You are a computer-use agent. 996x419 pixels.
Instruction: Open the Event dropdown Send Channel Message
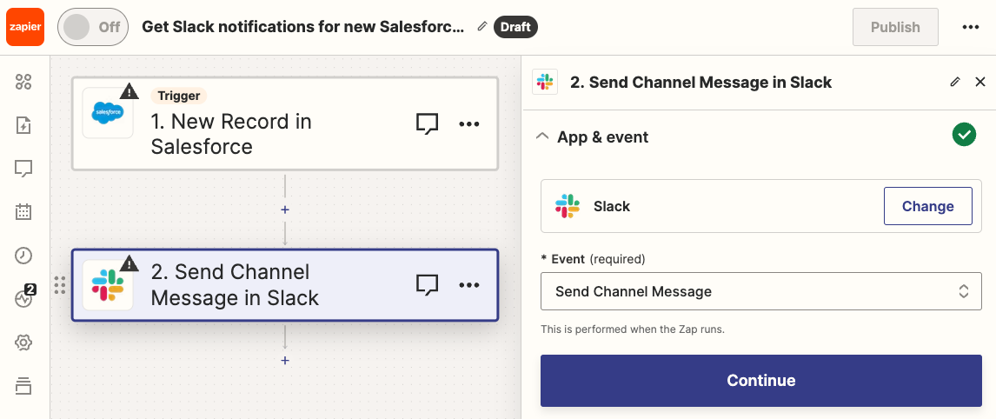click(760, 291)
